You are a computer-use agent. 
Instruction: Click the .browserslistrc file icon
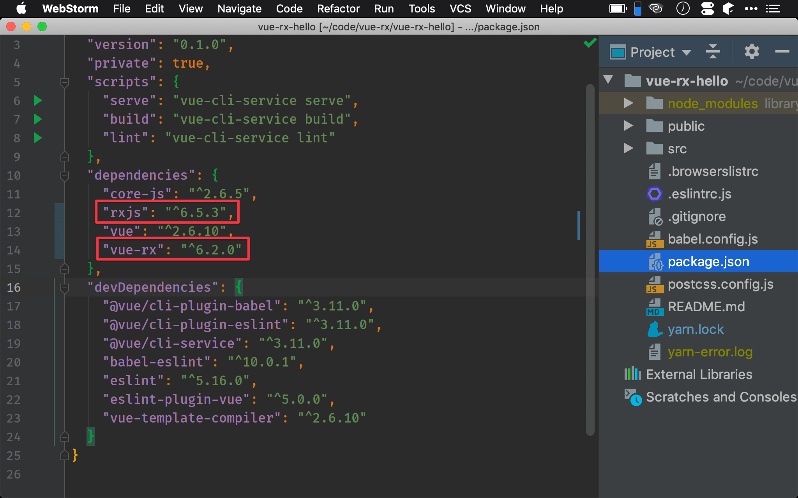pyautogui.click(x=654, y=171)
